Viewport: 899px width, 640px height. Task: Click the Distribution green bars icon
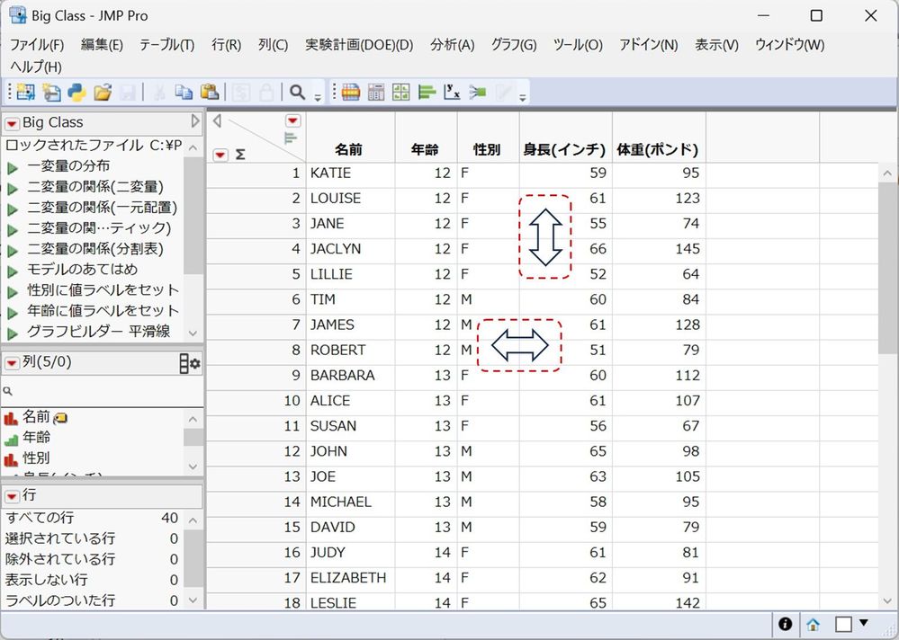click(427, 92)
